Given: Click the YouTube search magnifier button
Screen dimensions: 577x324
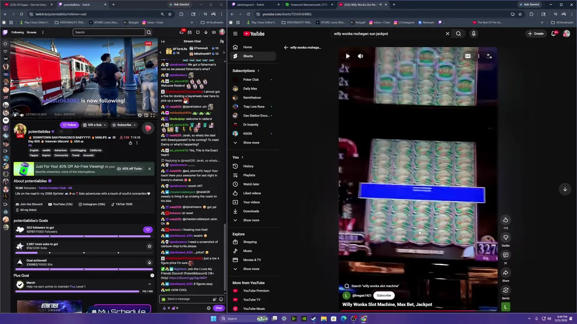Looking at the screenshot, I should pos(458,34).
